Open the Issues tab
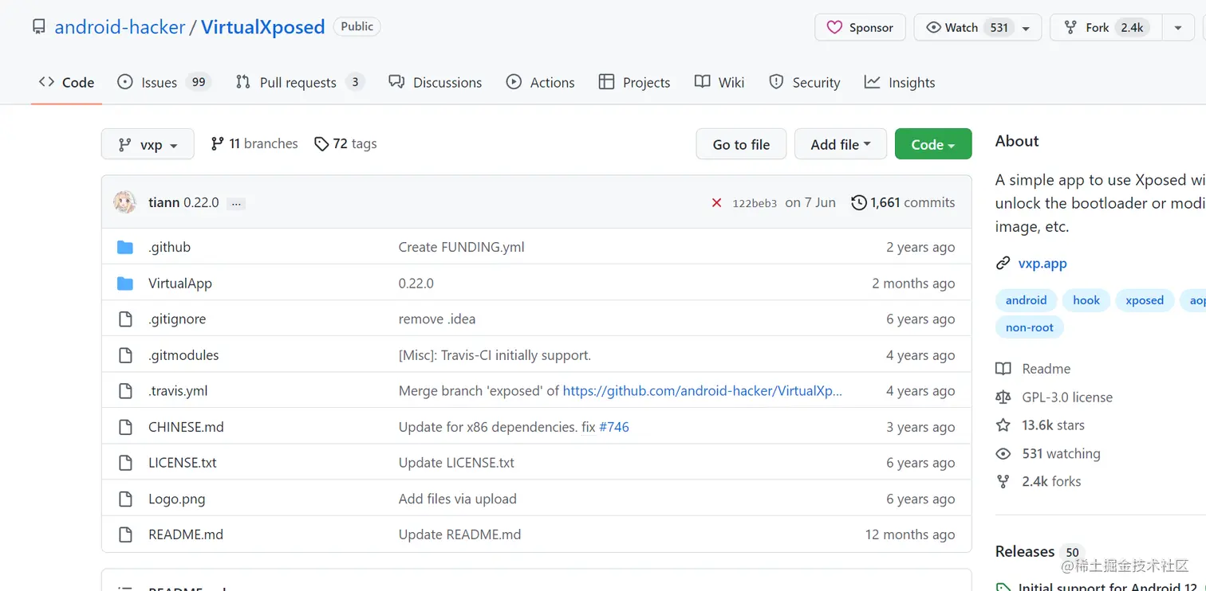This screenshot has width=1206, height=591. click(164, 82)
